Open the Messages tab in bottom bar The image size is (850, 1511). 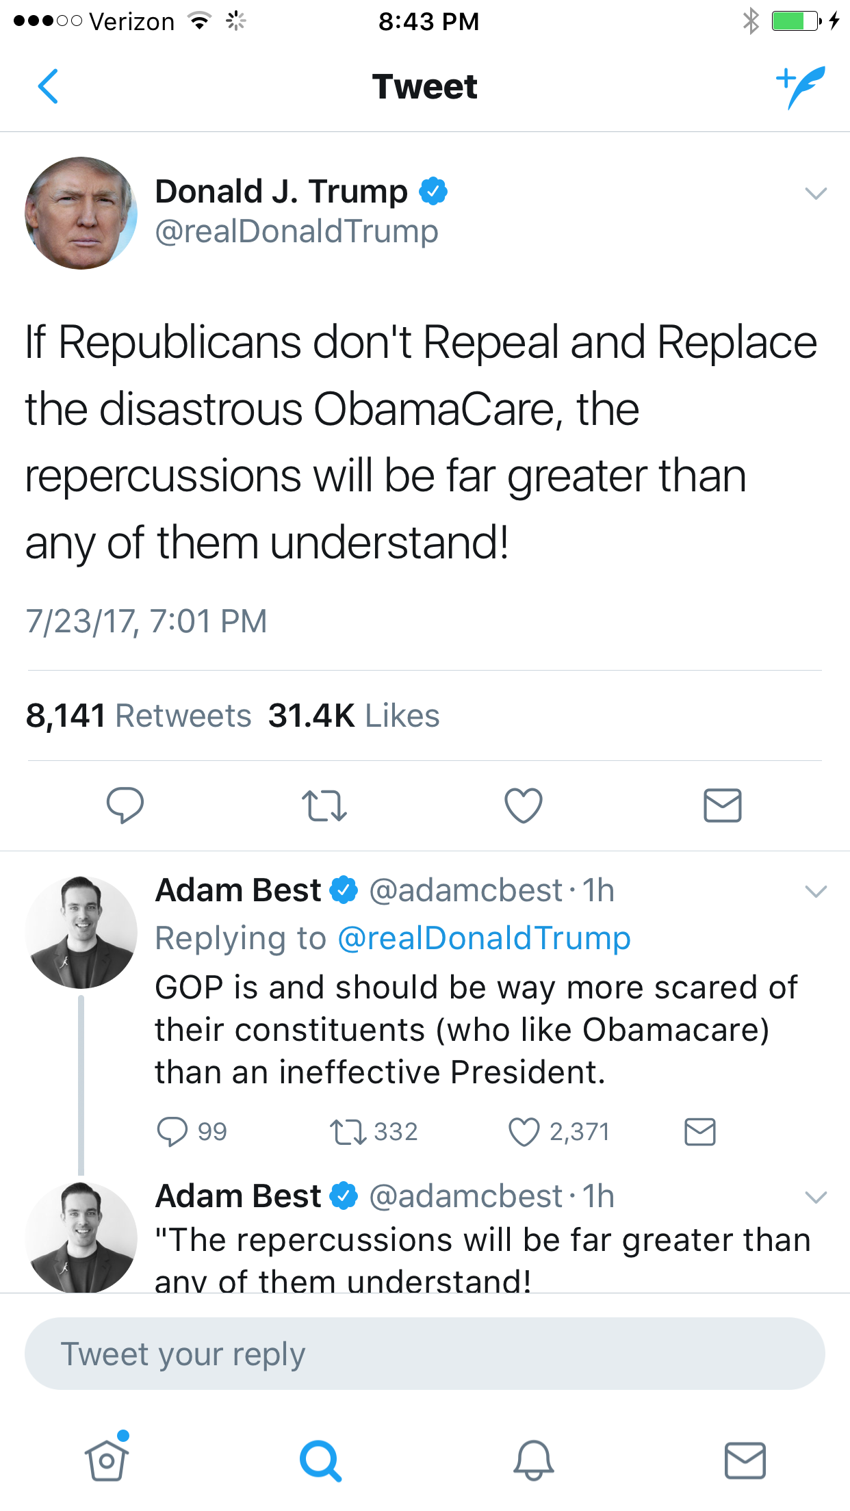[x=745, y=1461]
